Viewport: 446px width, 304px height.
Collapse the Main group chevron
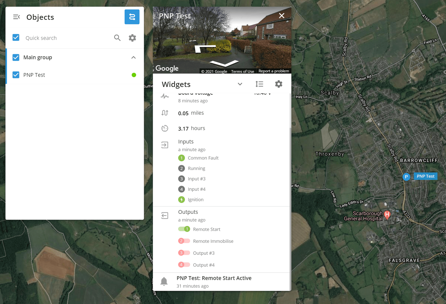tap(134, 57)
